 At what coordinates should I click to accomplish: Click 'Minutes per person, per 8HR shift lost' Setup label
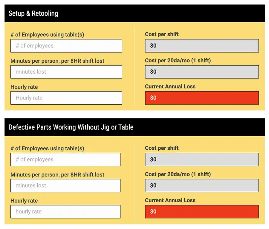(x=57, y=61)
